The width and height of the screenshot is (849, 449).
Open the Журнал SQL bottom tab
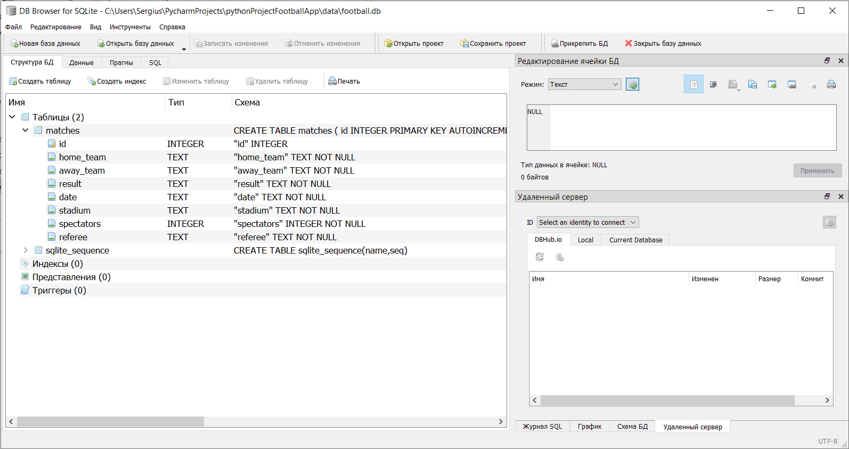(542, 427)
